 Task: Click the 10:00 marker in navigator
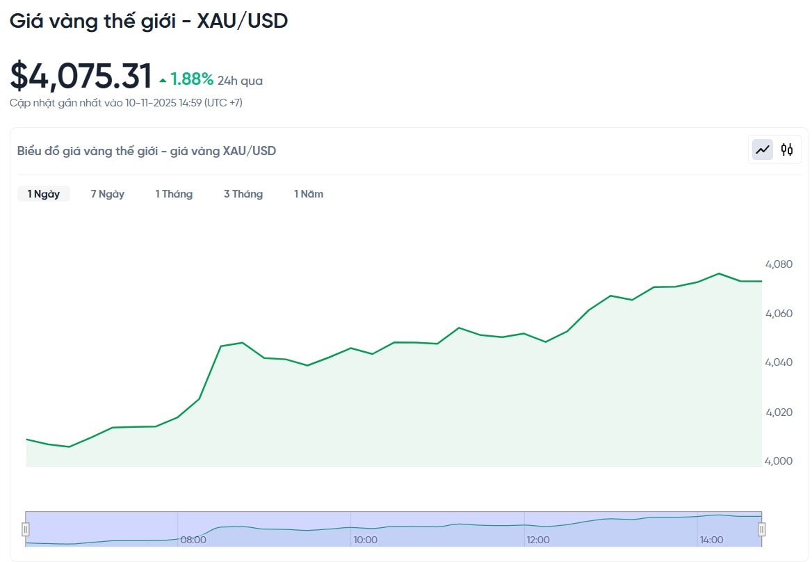pos(365,540)
